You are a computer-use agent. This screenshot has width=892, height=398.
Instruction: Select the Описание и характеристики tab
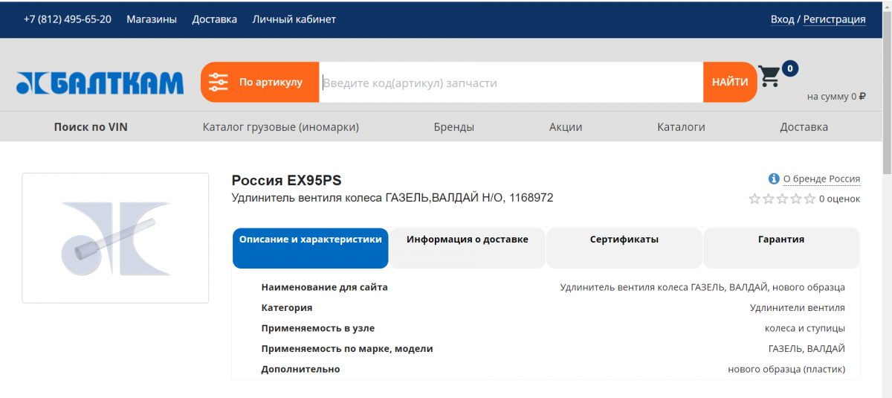(311, 248)
